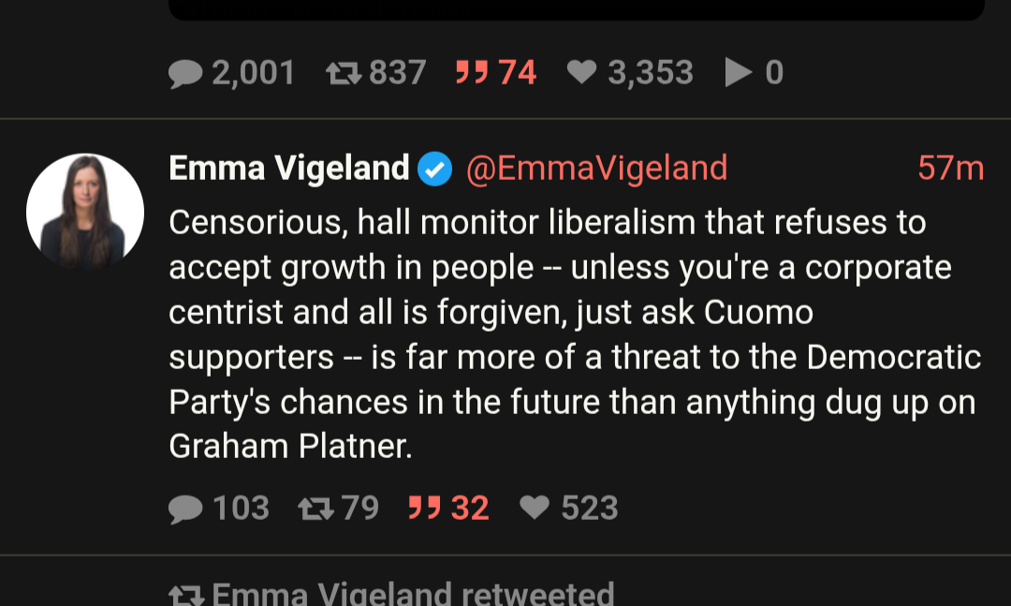Click the play icon showing 0 views
Image resolution: width=1011 pixels, height=606 pixels.
[739, 73]
